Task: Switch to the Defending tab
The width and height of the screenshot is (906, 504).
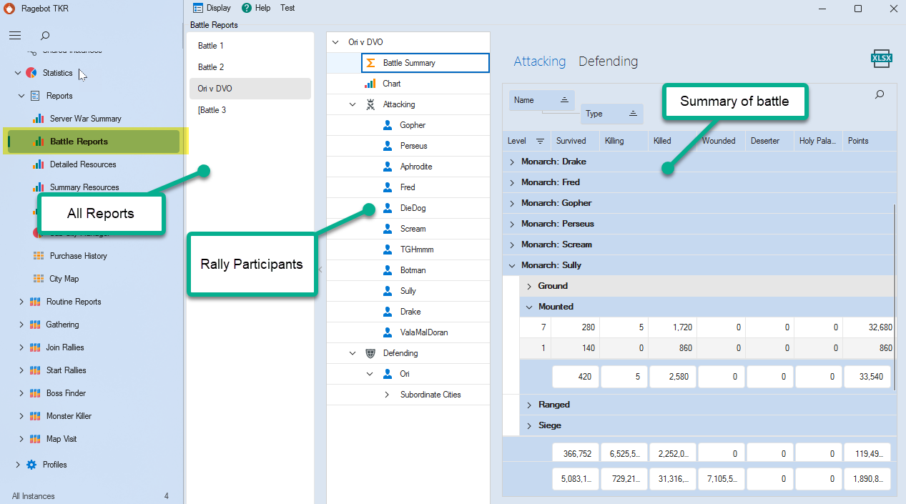Action: [x=608, y=61]
